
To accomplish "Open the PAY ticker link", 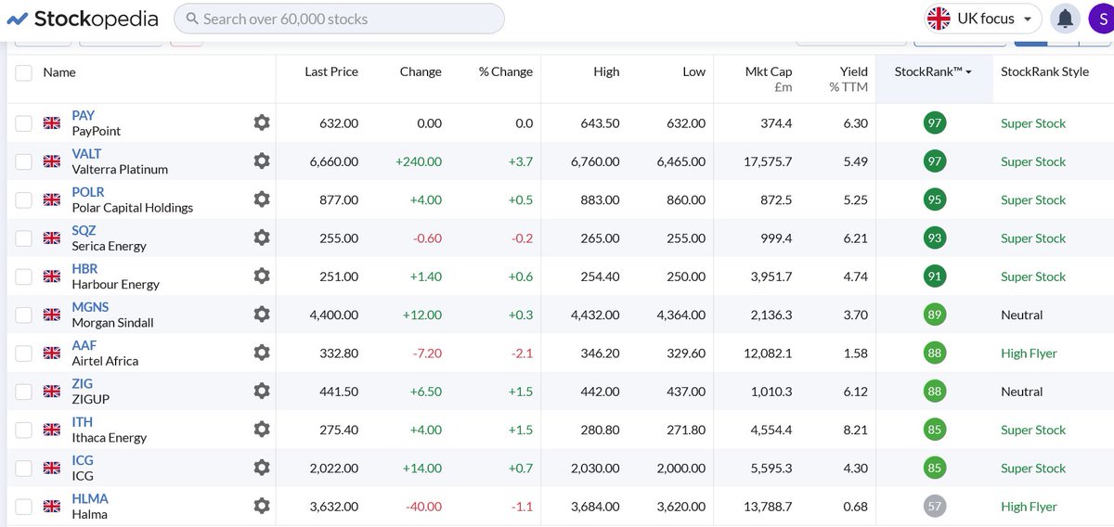I will pos(83,115).
